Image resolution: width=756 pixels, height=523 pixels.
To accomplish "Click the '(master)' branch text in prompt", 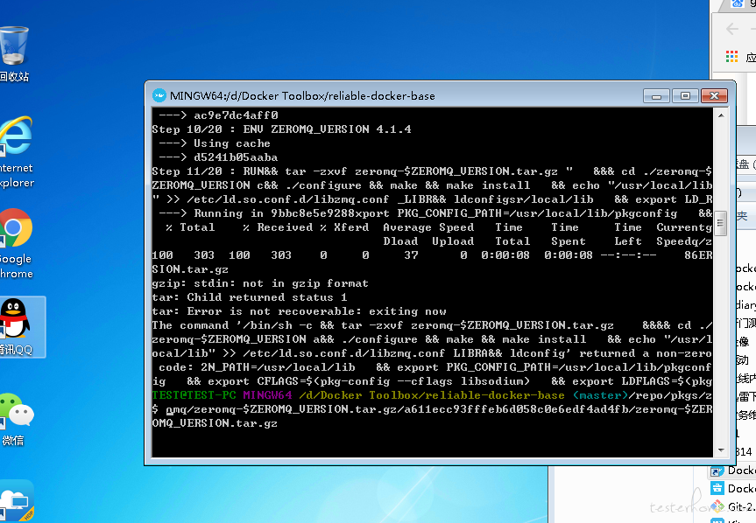I will [x=601, y=395].
